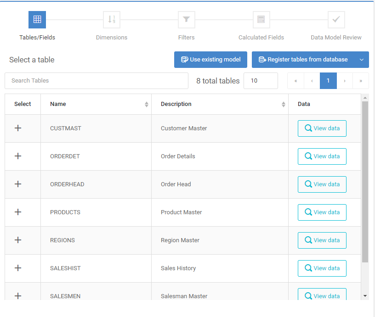
Task: Click the Tables/Fields grid step icon
Action: click(x=37, y=20)
